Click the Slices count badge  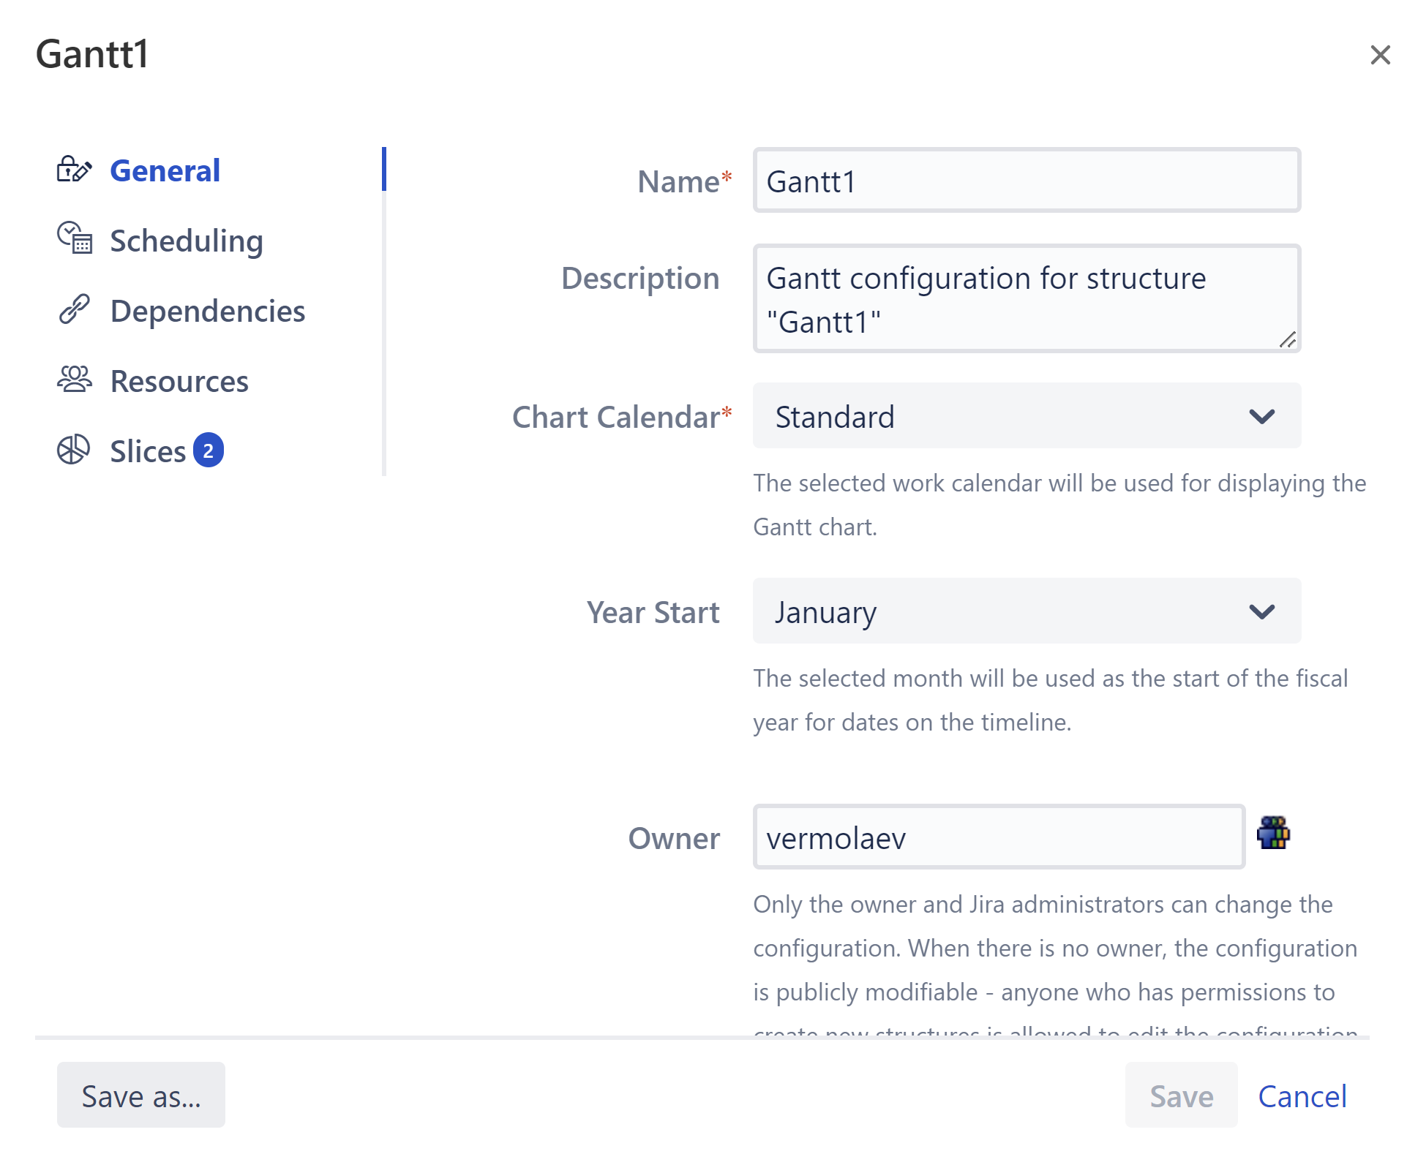(209, 450)
